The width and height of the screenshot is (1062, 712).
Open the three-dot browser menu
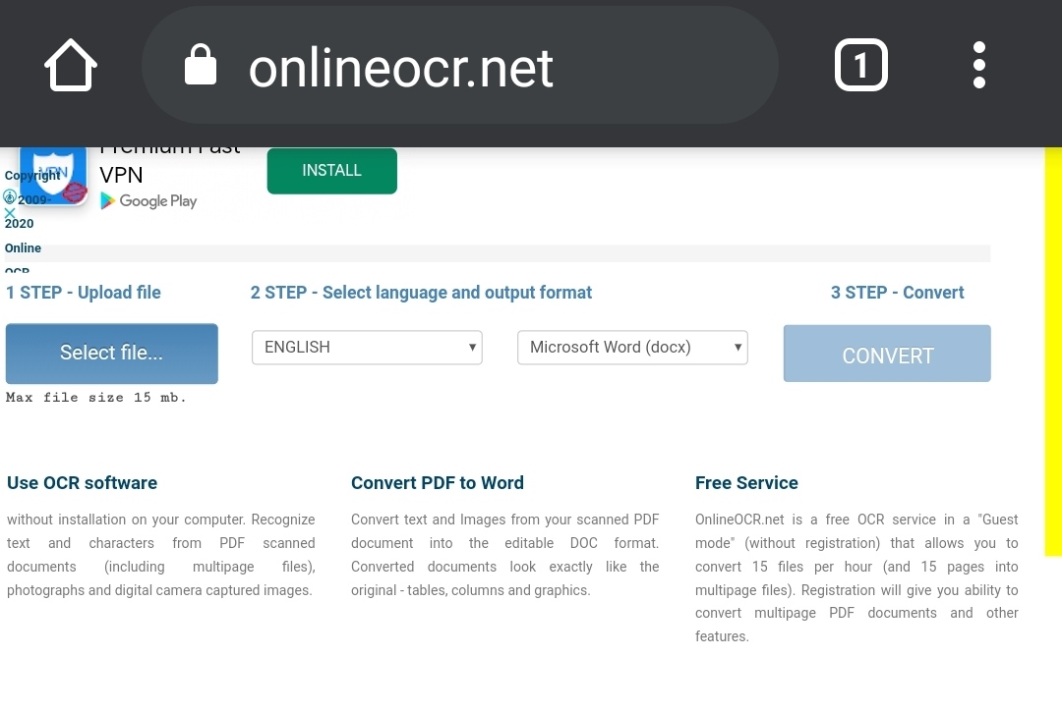[x=979, y=65]
